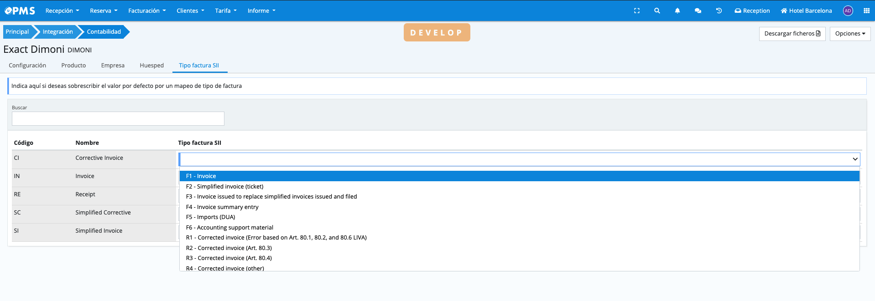The width and height of the screenshot is (875, 301).
Task: Open Hotel Barcelona property selector
Action: coord(806,11)
